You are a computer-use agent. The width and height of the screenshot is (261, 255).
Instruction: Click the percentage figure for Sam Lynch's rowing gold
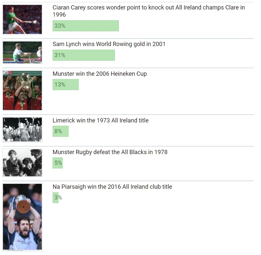(x=60, y=55)
